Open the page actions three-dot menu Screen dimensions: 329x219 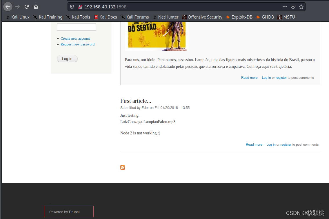click(x=285, y=7)
